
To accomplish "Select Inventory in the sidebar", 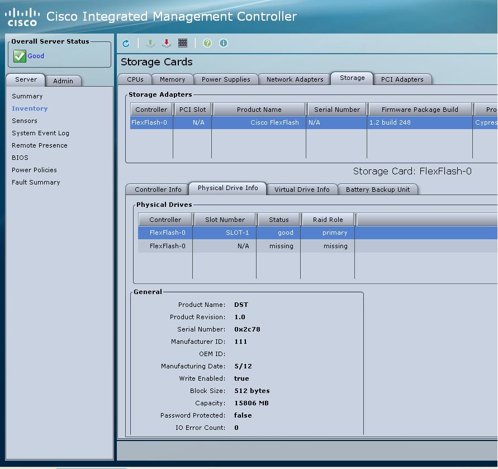I will click(x=30, y=108).
